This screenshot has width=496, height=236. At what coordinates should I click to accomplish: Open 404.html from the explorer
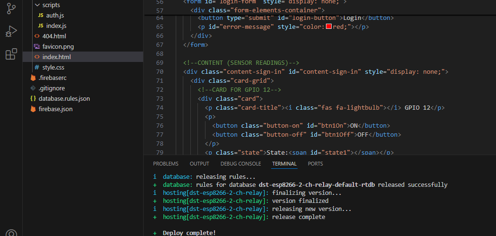(54, 36)
